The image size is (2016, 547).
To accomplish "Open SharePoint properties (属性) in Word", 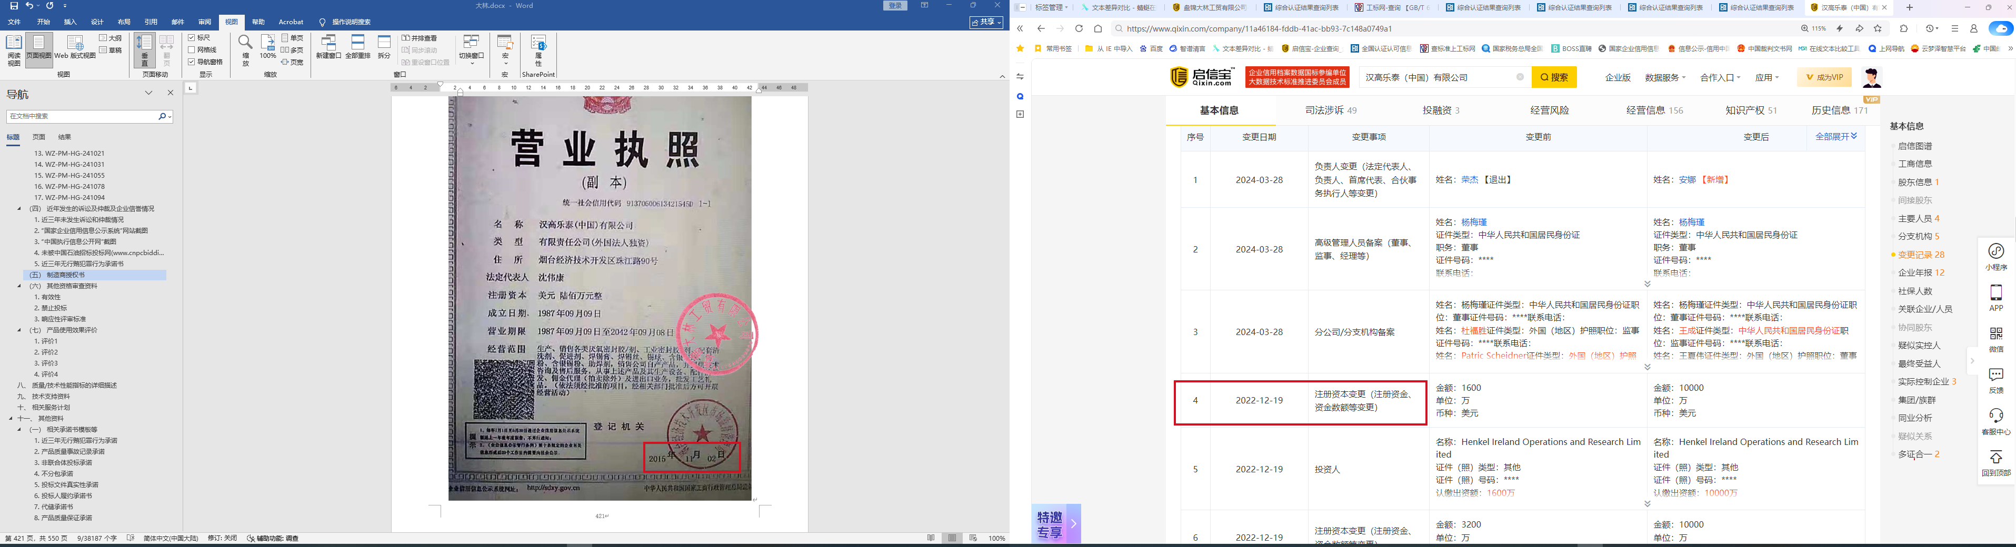I will [538, 50].
